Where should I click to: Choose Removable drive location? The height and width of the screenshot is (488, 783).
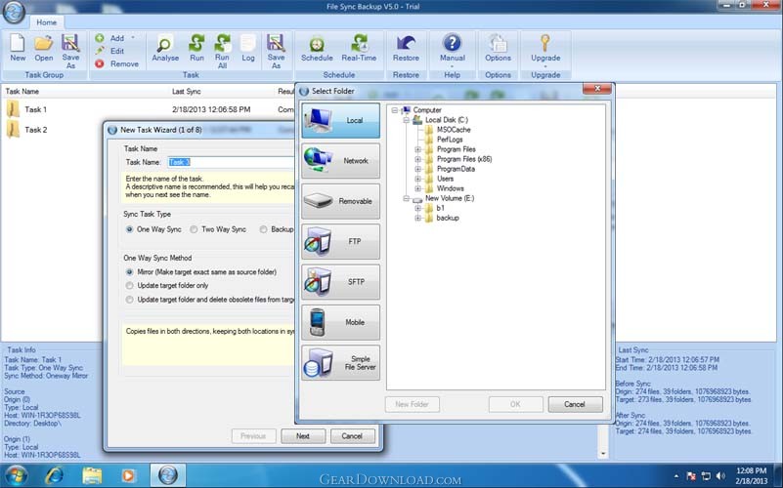click(340, 201)
